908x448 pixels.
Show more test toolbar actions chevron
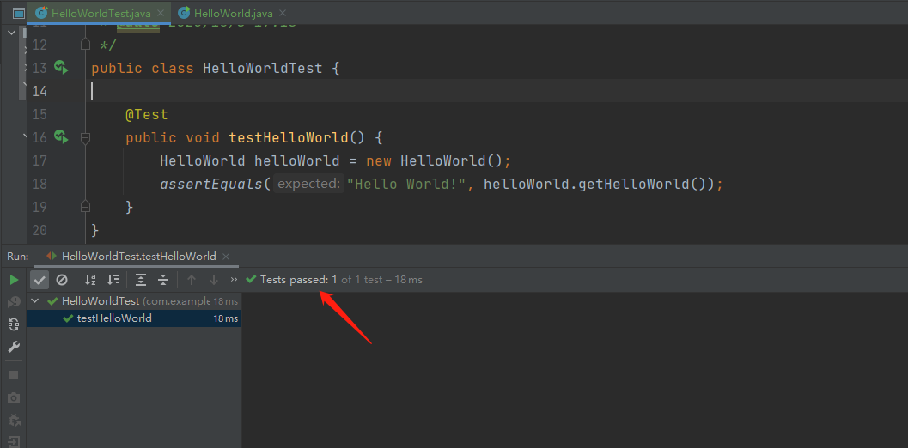coord(234,280)
